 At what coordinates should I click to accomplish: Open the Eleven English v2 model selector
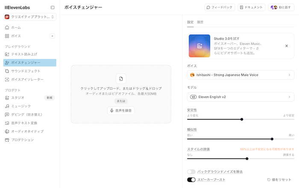point(240,97)
